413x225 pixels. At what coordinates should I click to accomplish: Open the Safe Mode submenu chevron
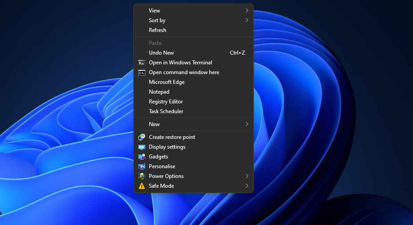tap(247, 186)
